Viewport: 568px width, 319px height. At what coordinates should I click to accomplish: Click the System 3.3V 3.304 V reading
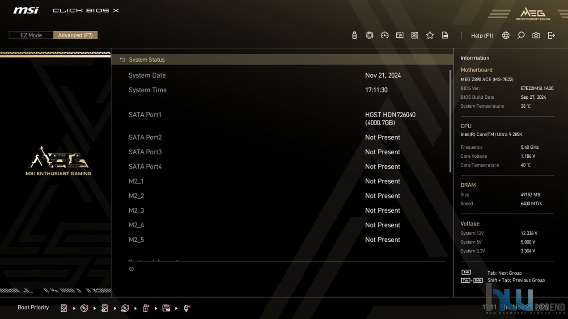[528, 251]
